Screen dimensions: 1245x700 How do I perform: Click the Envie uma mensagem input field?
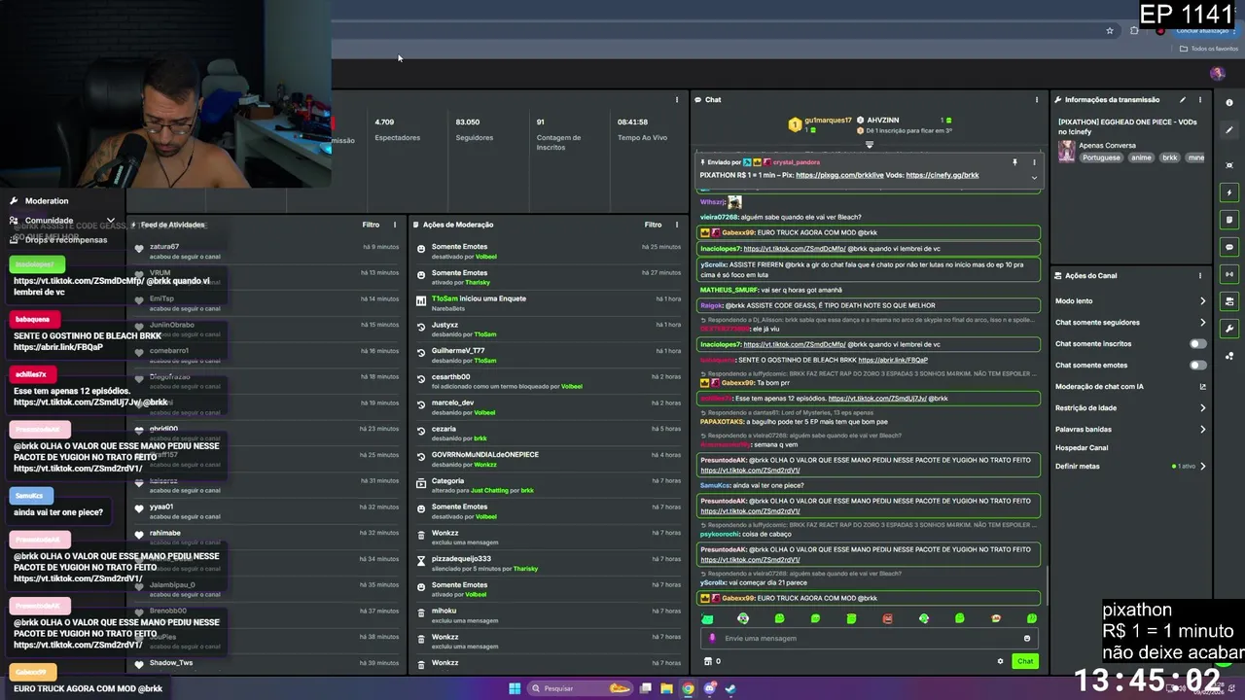(869, 639)
